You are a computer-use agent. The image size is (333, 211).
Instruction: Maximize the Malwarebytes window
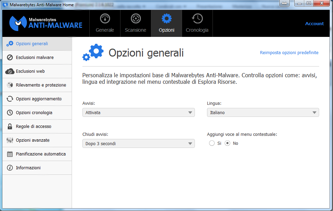tap(309, 3)
